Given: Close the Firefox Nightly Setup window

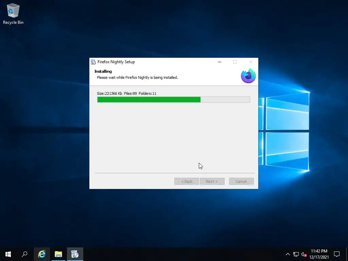Looking at the screenshot, I should 250,62.
